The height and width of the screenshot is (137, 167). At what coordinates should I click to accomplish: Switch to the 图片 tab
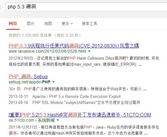coord(30,23)
